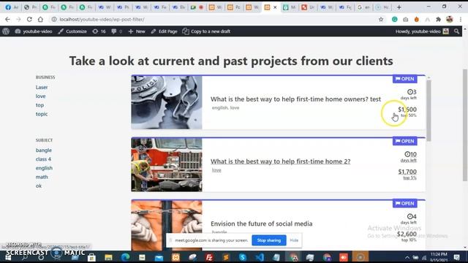Go to browser home page
This screenshot has width=468, height=263.
click(x=40, y=20)
